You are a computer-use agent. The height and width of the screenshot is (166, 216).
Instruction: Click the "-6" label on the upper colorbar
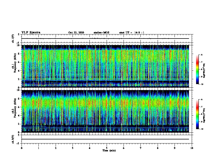[x=201, y=55]
